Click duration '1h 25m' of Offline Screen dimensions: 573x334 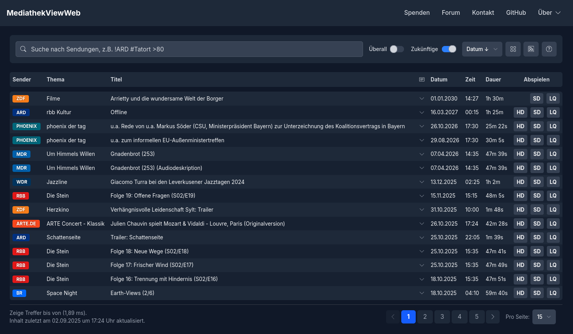coord(495,113)
